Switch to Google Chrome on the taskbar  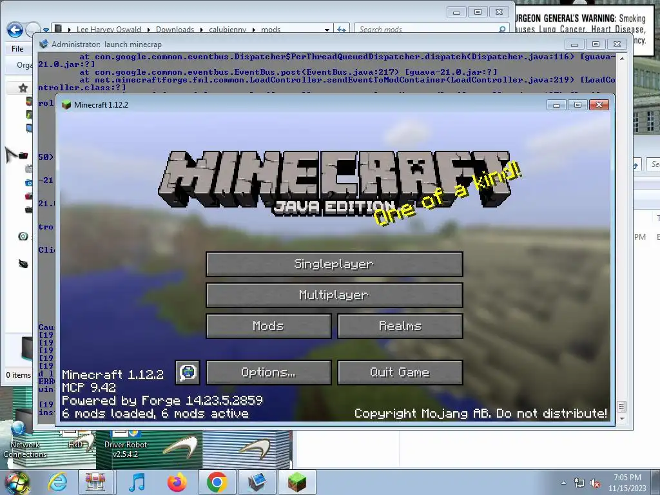pos(217,482)
